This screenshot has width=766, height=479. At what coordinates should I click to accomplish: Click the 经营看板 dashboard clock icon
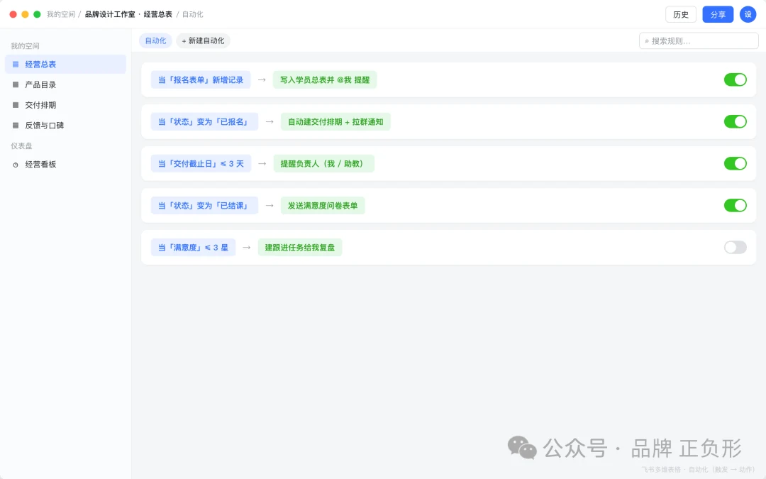pos(16,165)
